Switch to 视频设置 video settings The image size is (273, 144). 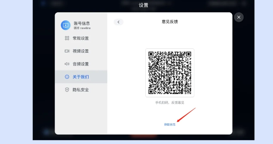point(81,51)
